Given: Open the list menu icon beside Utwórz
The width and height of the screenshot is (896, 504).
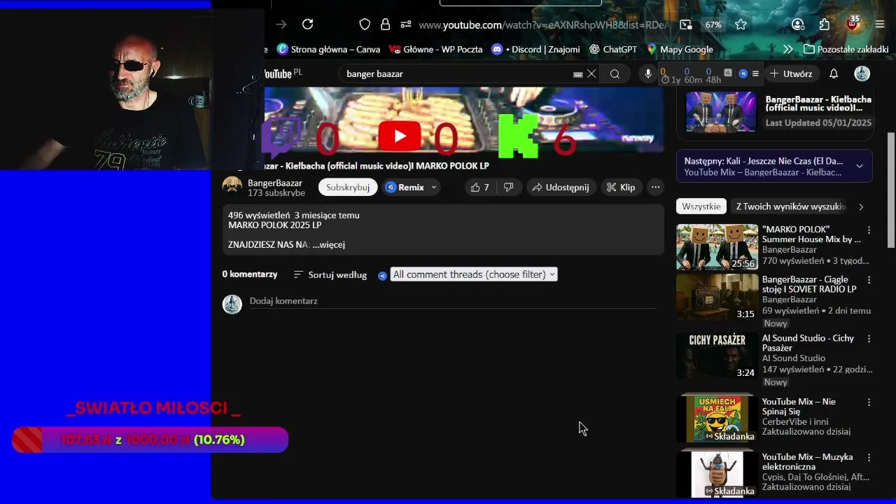Looking at the screenshot, I should coord(755,73).
